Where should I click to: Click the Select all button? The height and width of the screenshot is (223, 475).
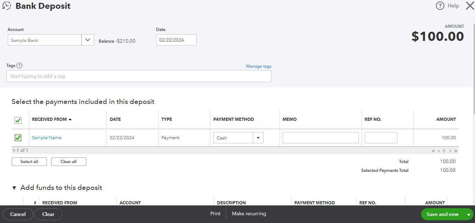[29, 161]
